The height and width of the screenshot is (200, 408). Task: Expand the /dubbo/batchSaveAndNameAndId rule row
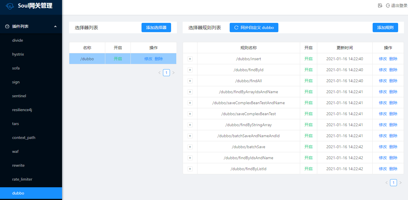tap(190, 136)
